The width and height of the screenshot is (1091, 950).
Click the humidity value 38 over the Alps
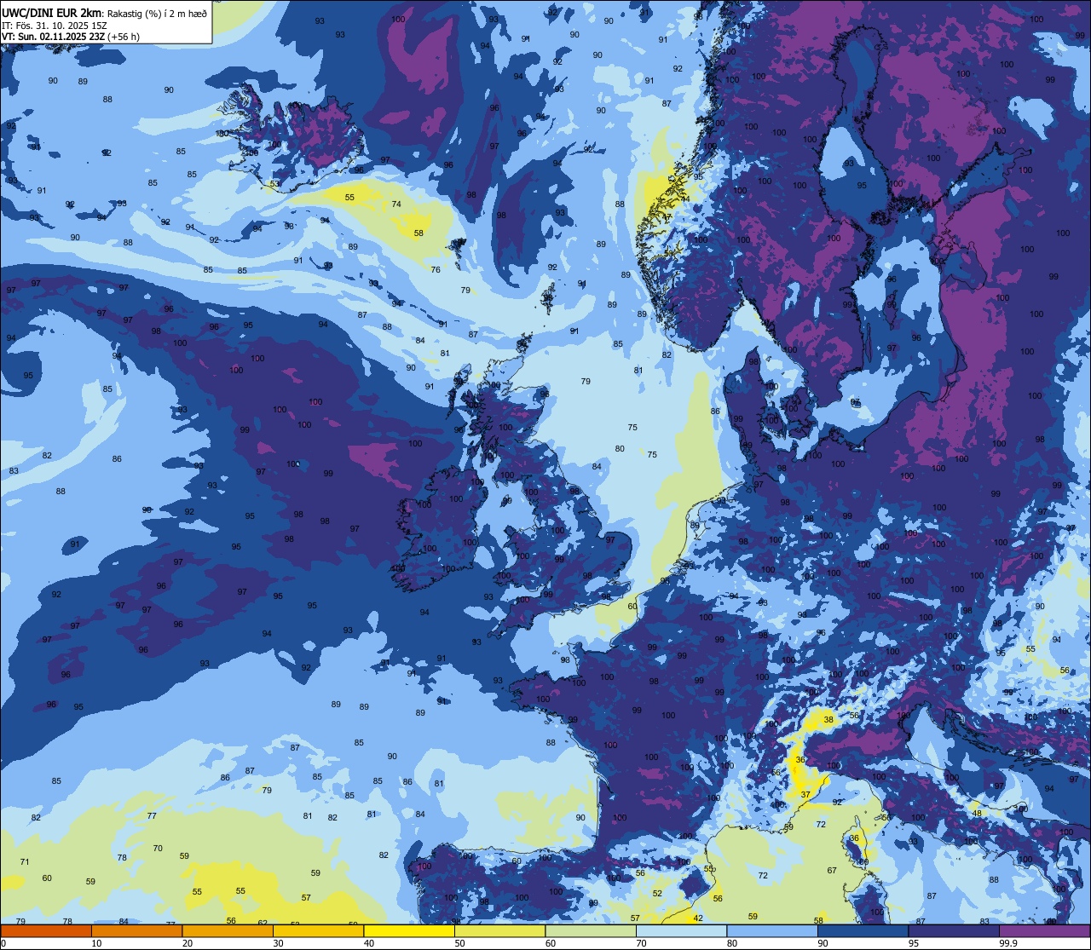pyautogui.click(x=828, y=720)
